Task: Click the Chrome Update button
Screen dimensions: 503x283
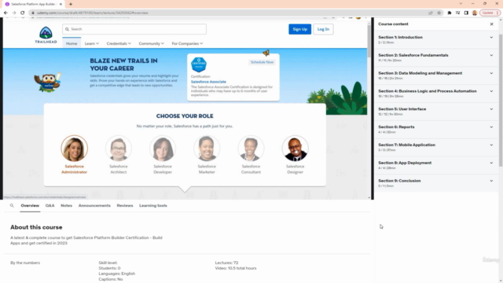Action: pos(490,13)
